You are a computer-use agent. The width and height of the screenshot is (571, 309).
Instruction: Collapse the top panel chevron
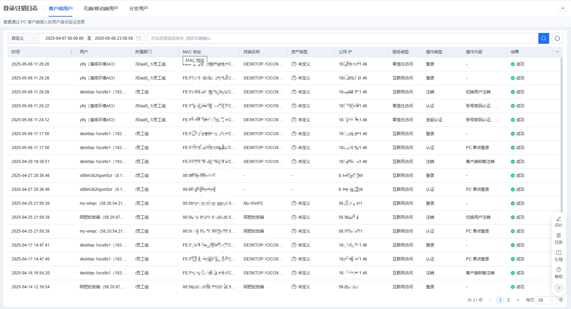(x=562, y=8)
